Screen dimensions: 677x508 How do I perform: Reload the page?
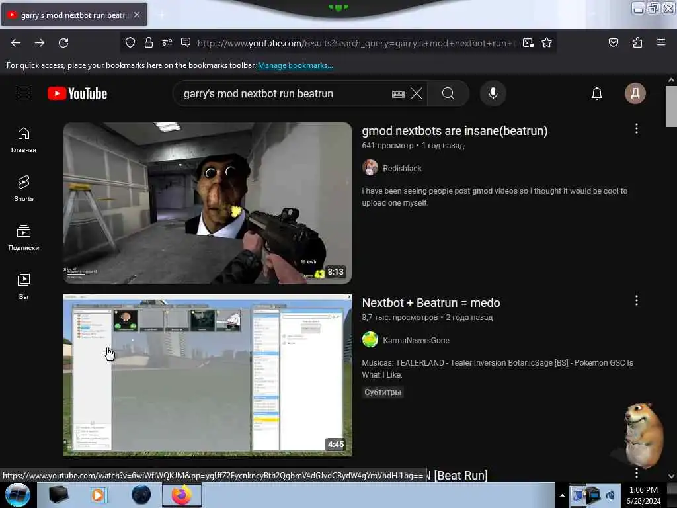[63, 43]
